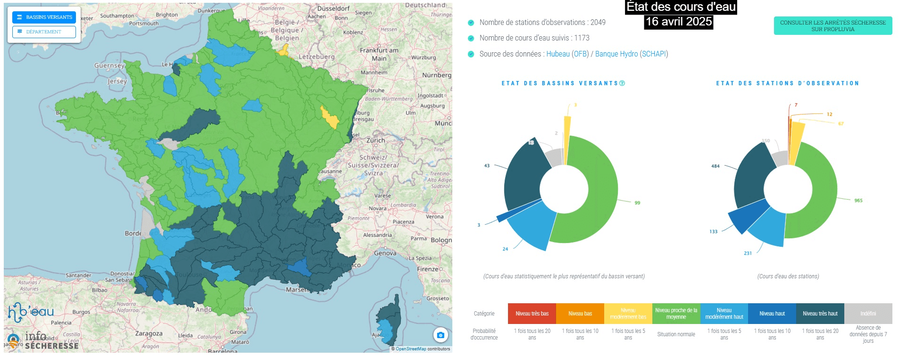Open the Banque Hydro (SCHAPI) link
Viewport: 899px width, 356px height.
pyautogui.click(x=631, y=54)
